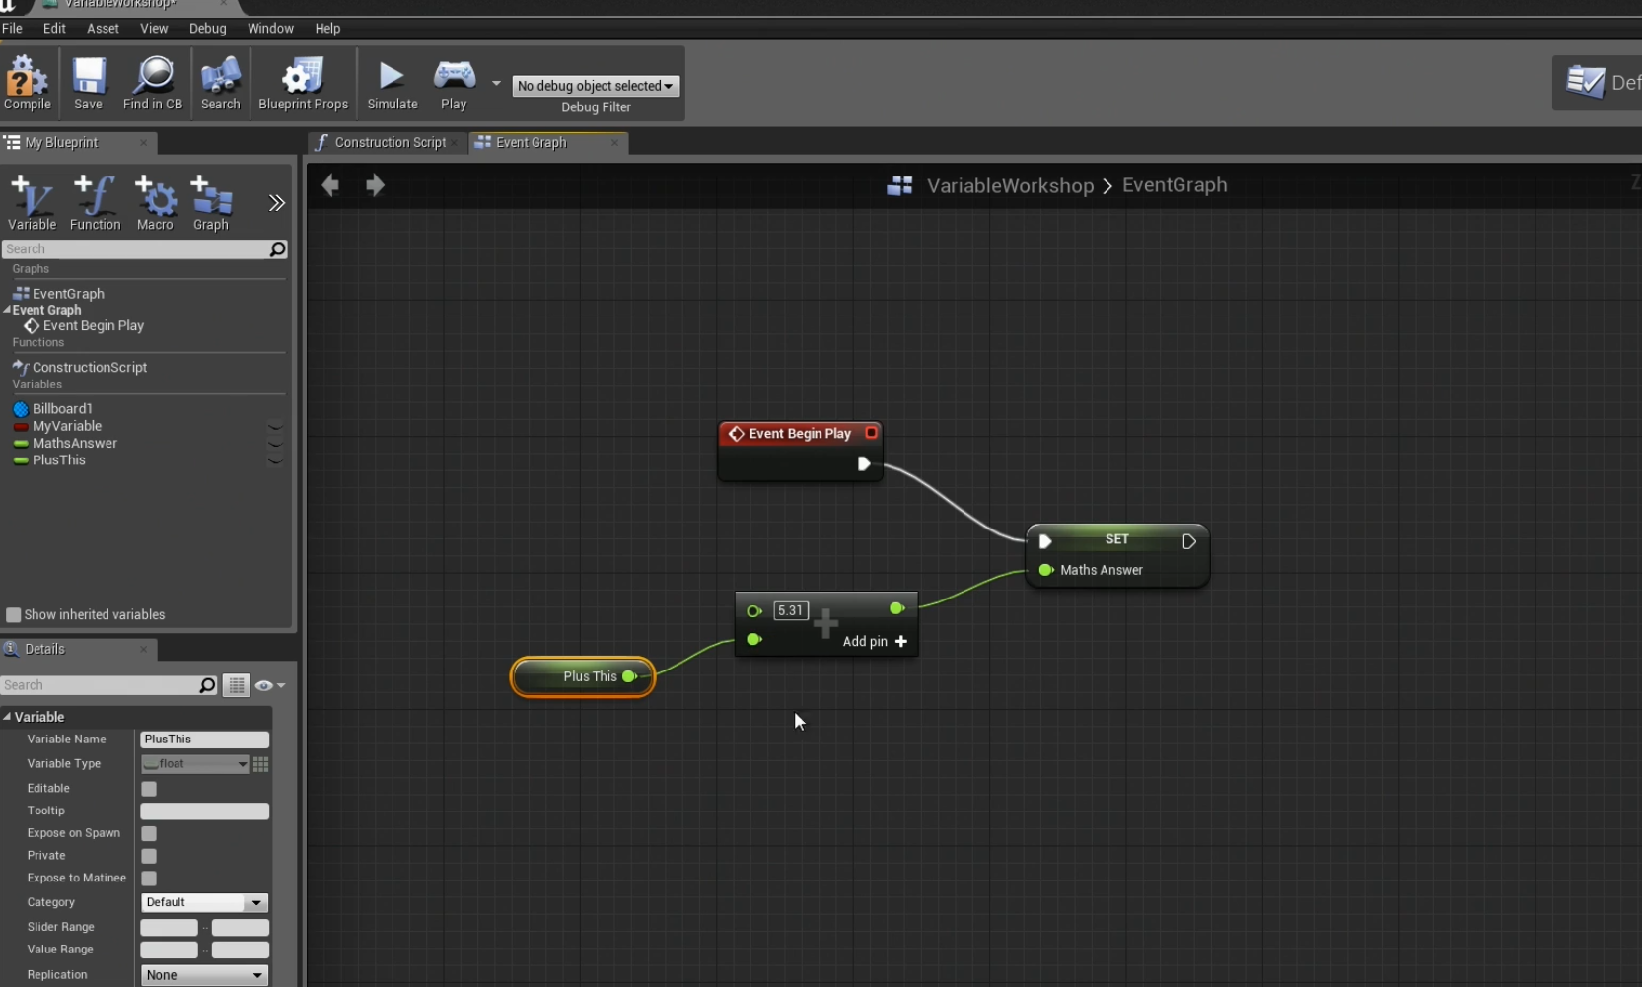Click the MyVariable color pin icon
This screenshot has width=1642, height=987.
coord(21,427)
